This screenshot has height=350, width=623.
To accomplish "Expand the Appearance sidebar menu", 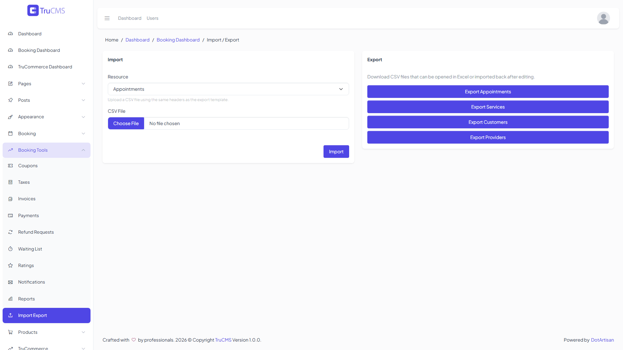I will [x=46, y=117].
